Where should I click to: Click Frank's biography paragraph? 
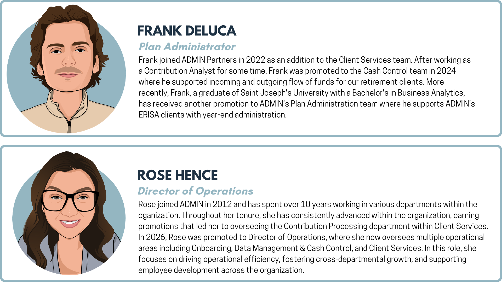click(x=307, y=87)
